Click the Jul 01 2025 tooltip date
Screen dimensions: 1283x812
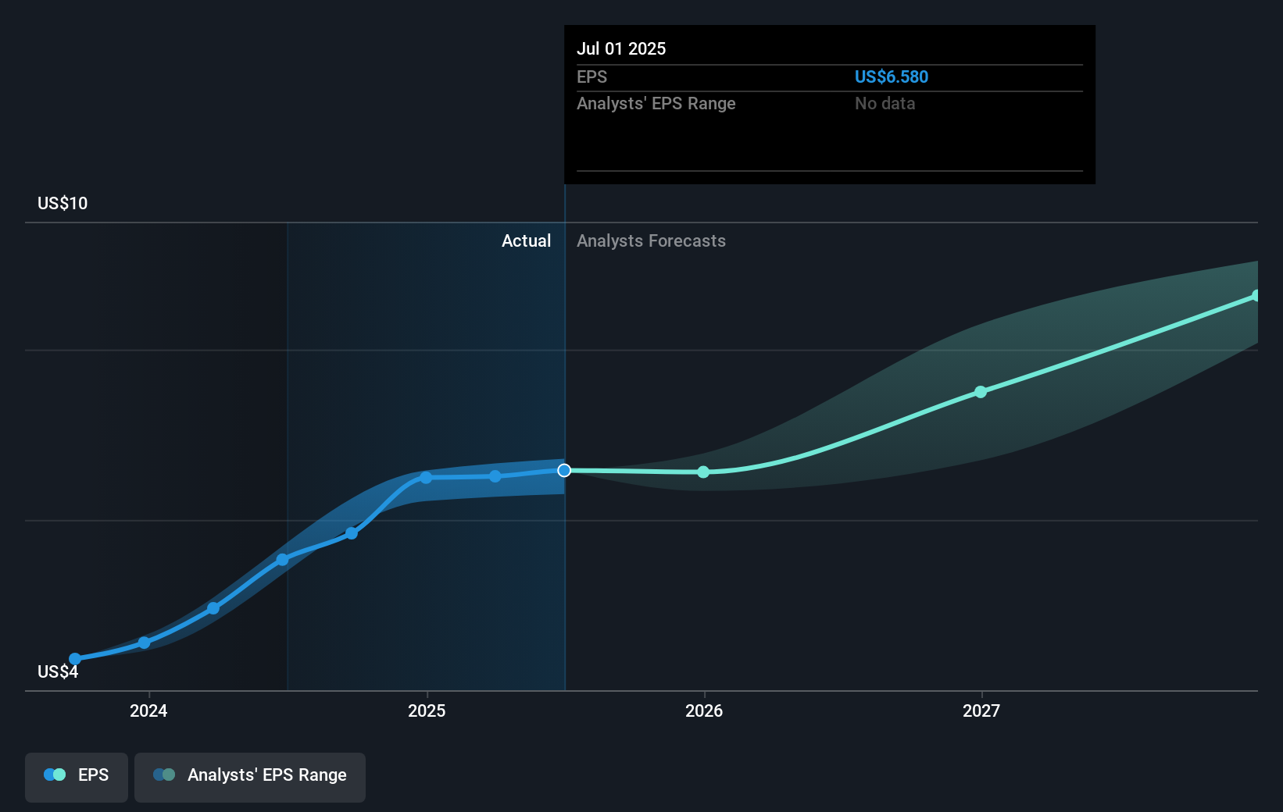click(621, 48)
